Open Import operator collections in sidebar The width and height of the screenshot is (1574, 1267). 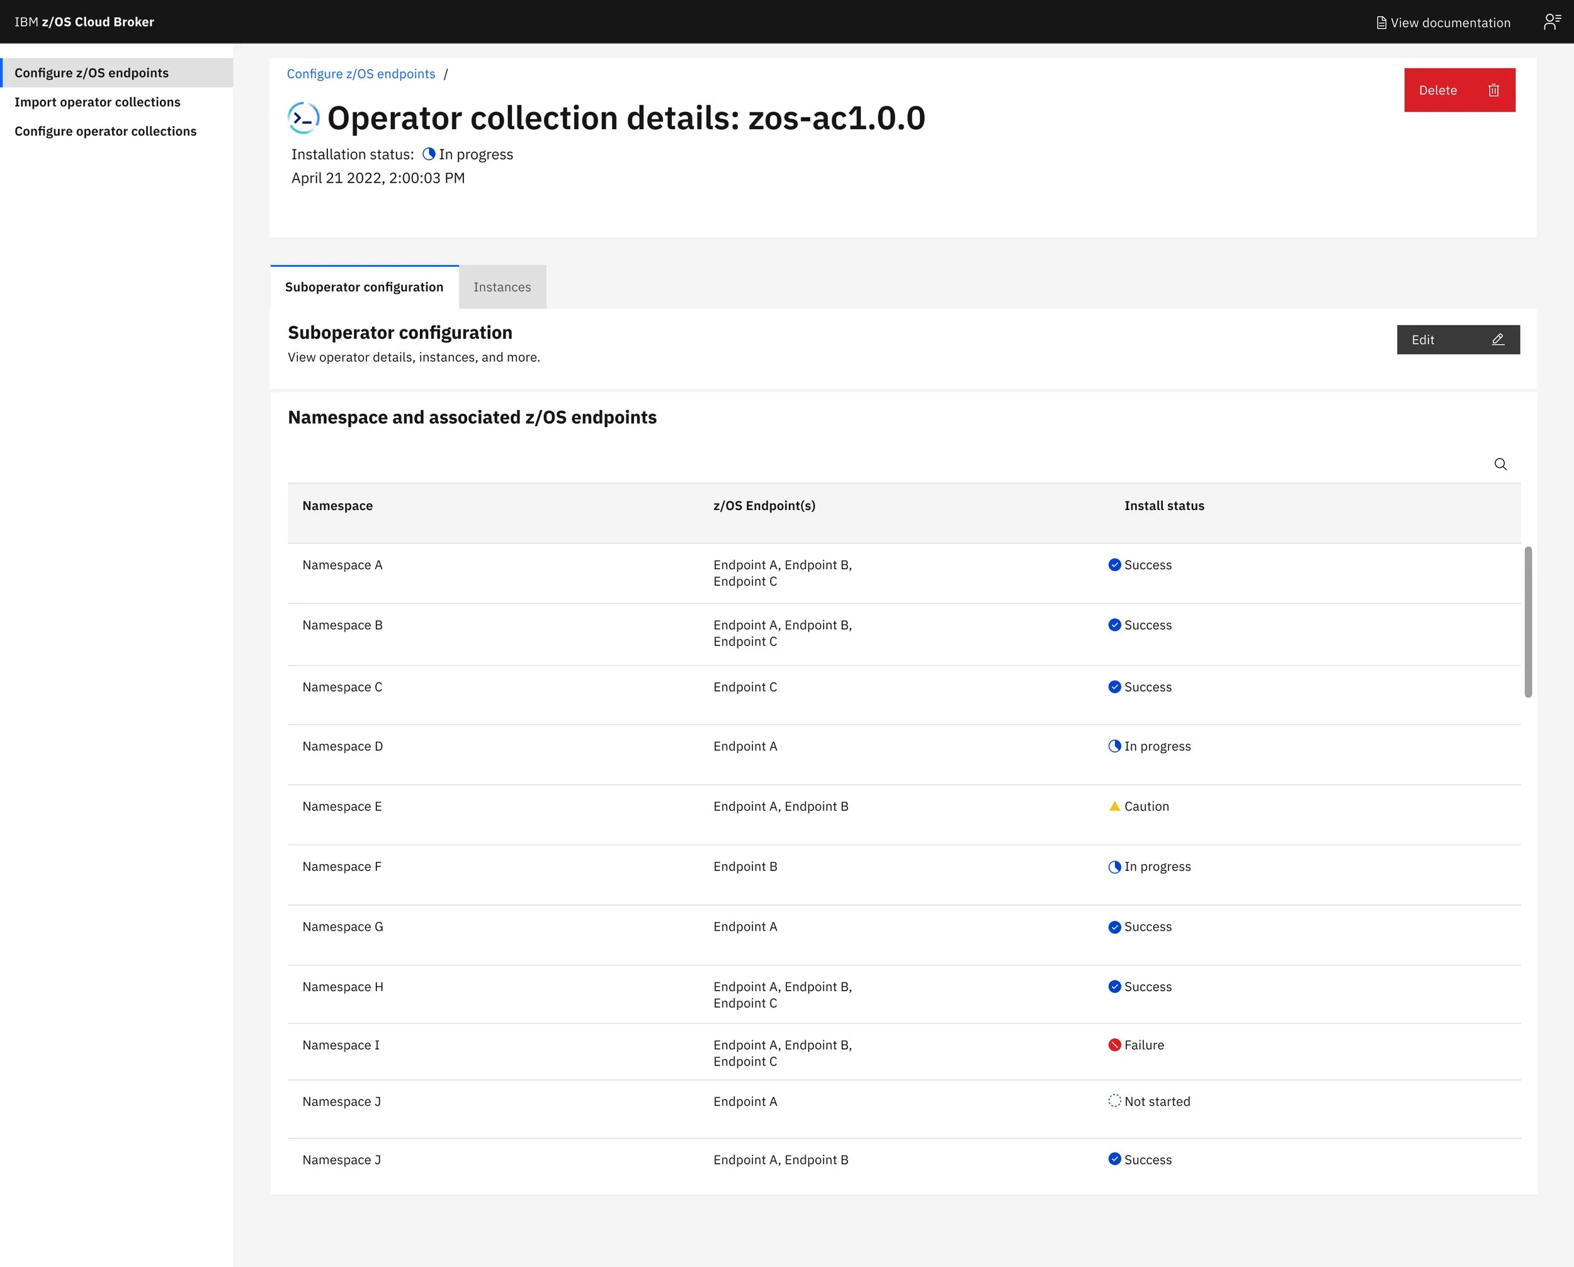[97, 102]
